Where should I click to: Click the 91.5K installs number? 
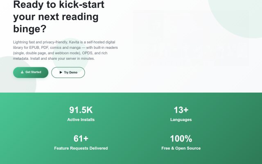coord(81,110)
